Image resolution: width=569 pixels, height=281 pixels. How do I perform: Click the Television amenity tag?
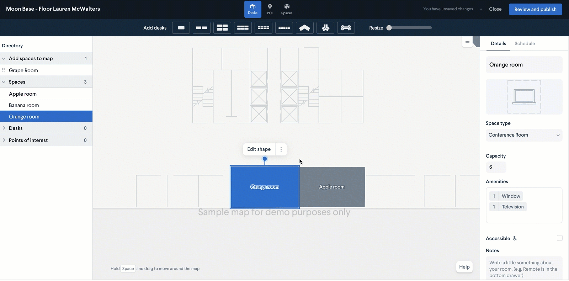click(x=508, y=207)
